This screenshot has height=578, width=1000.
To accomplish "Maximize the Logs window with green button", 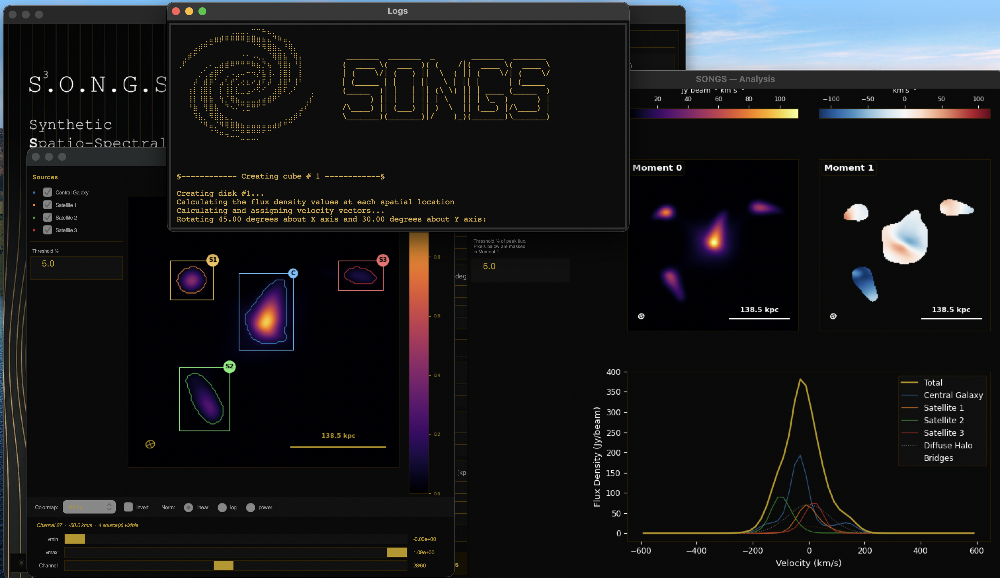I will click(202, 11).
